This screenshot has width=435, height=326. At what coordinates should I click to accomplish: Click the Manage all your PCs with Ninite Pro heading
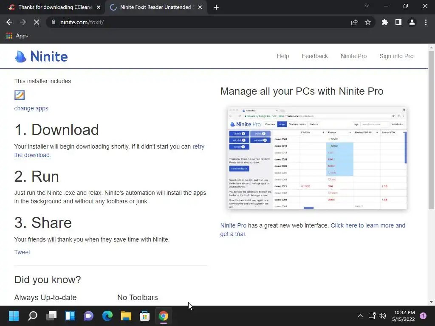(302, 91)
